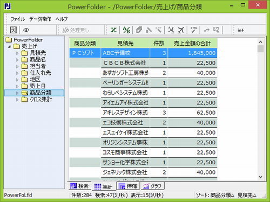Click the 1,845,000 amount cell

[192, 53]
